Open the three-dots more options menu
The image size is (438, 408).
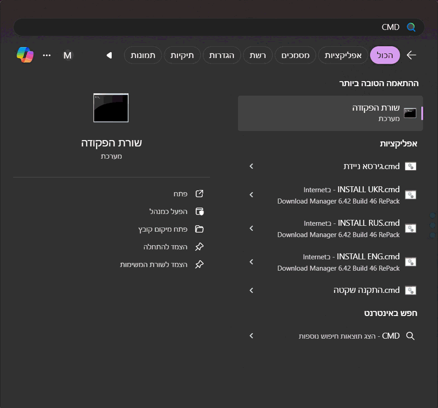(x=47, y=55)
